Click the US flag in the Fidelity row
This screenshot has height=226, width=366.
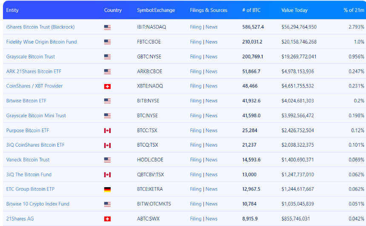(x=107, y=42)
